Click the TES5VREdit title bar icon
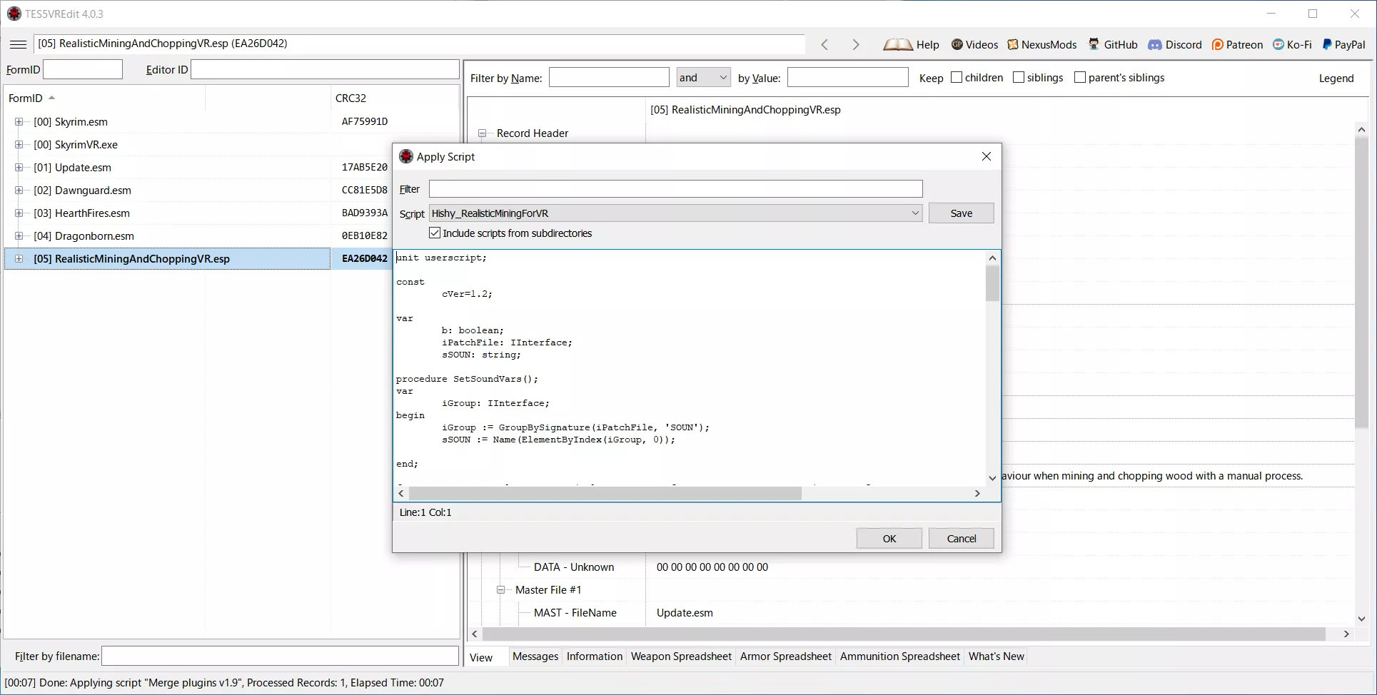Screen dimensions: 1377x695 (14, 14)
